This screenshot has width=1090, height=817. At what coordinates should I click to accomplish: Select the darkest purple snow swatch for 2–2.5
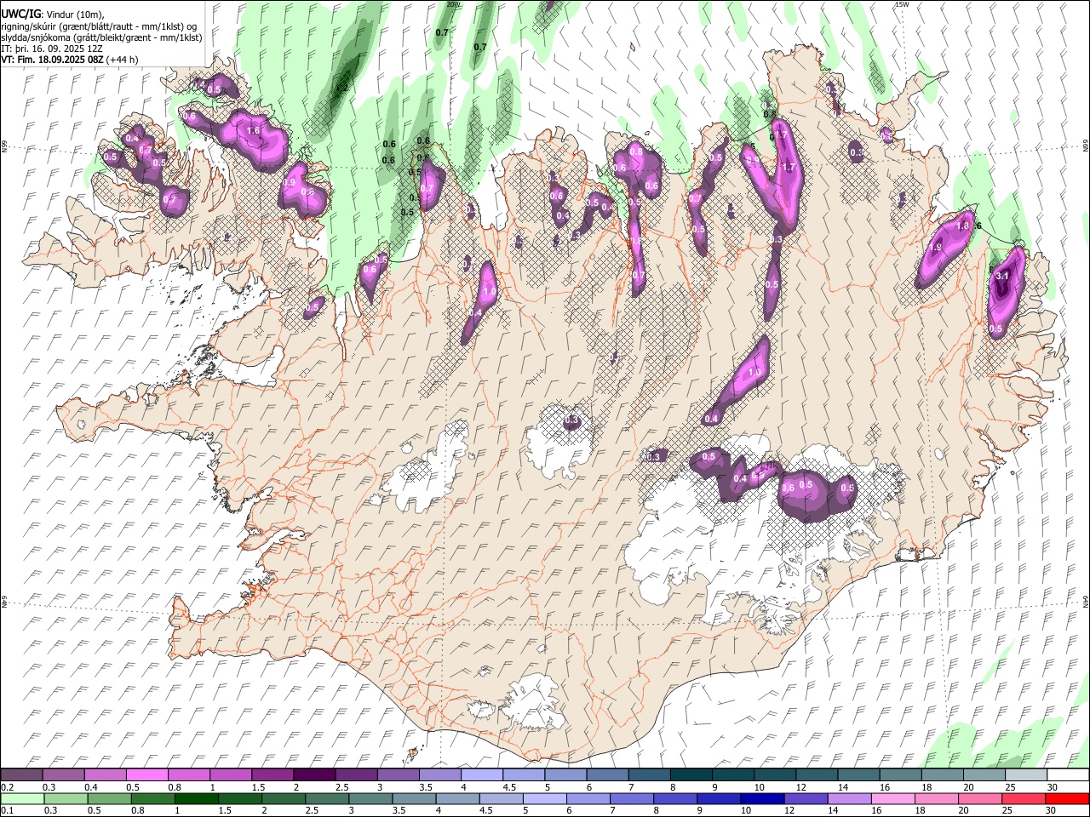314,775
